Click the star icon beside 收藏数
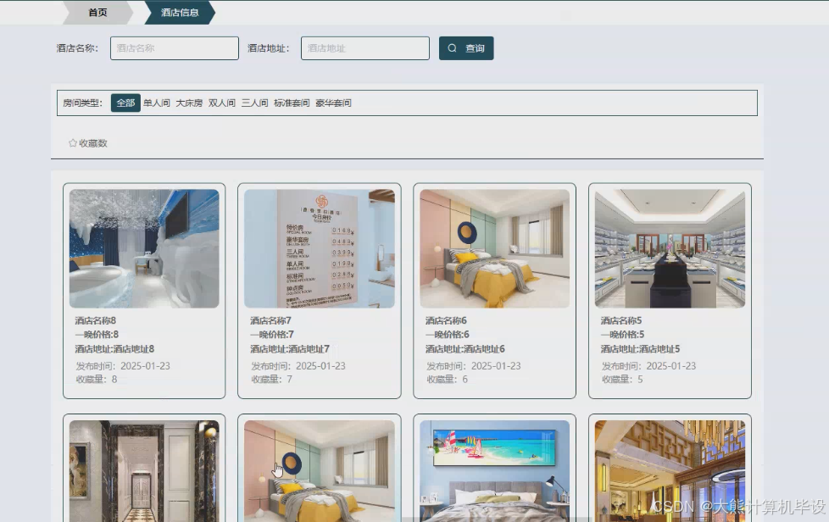 [x=72, y=142]
